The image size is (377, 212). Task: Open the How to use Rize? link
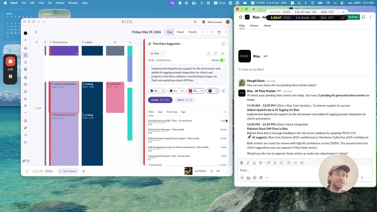pos(252,69)
